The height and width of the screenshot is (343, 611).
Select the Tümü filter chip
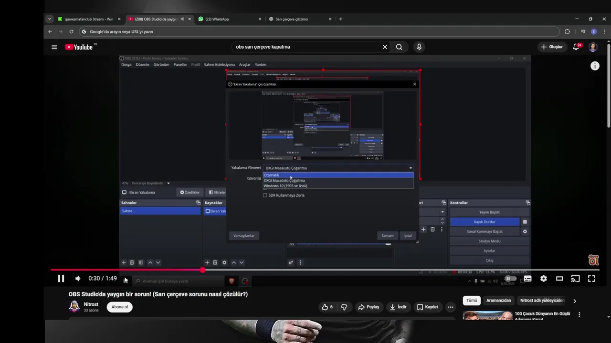[x=472, y=301]
